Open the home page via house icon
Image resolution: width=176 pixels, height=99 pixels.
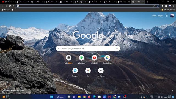13,6
